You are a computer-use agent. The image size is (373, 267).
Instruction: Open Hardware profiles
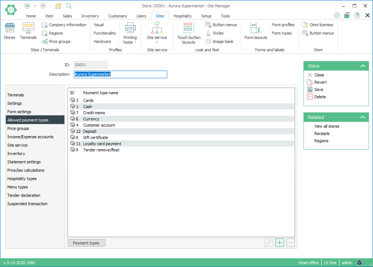(102, 41)
